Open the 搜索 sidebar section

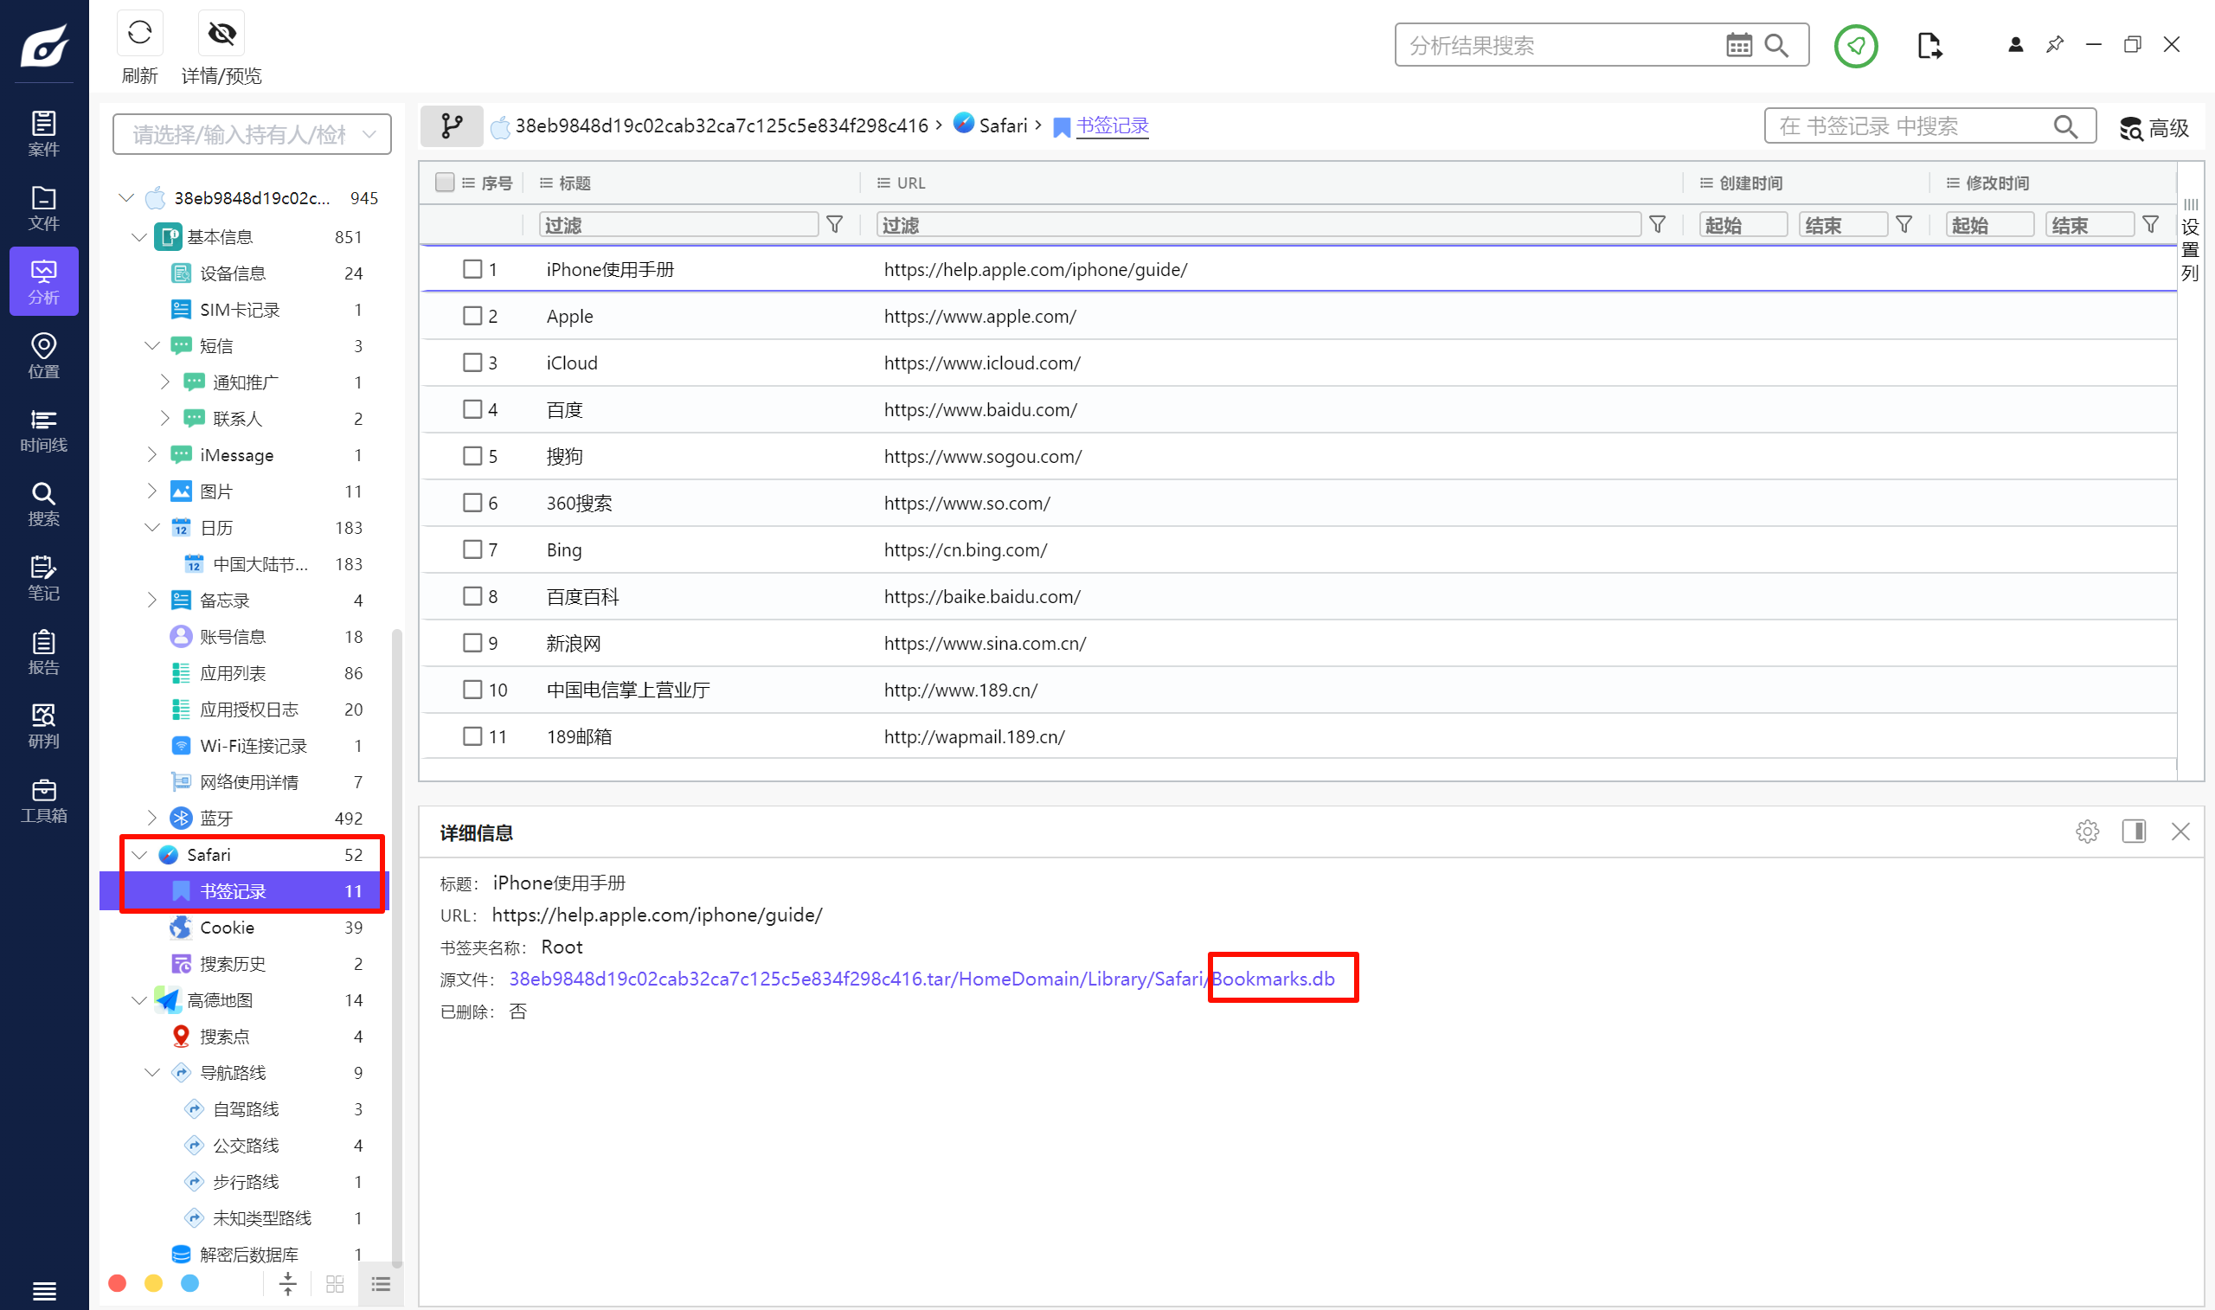(43, 504)
